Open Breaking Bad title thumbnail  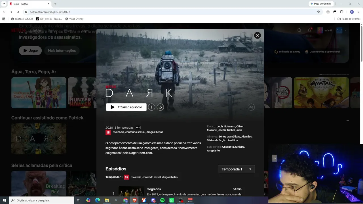coord(39,184)
